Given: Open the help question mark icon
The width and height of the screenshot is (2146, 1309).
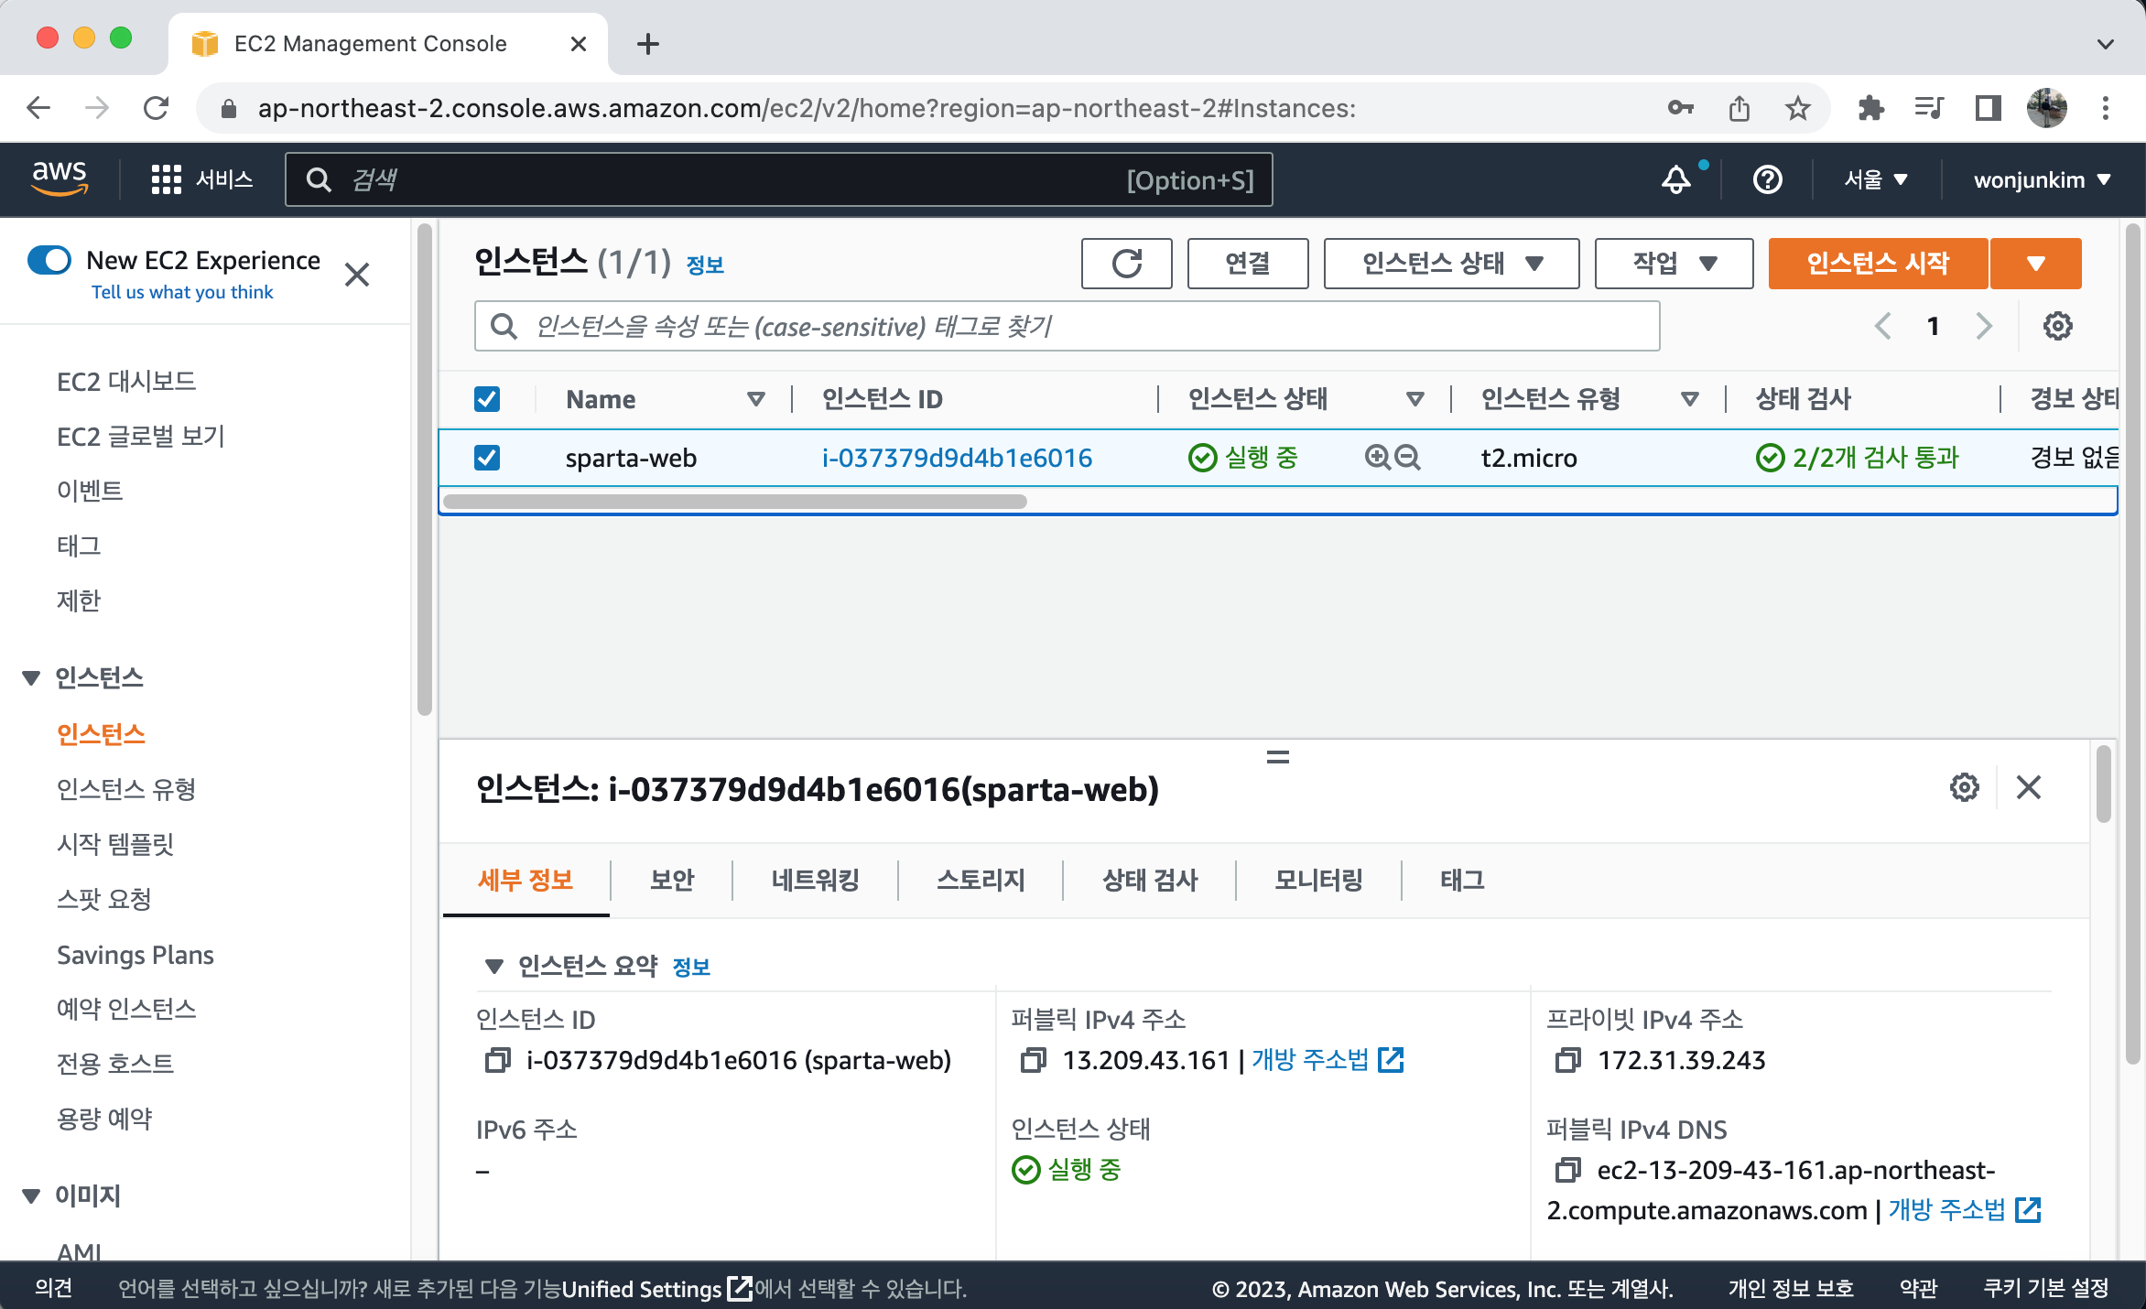Looking at the screenshot, I should (x=1767, y=179).
